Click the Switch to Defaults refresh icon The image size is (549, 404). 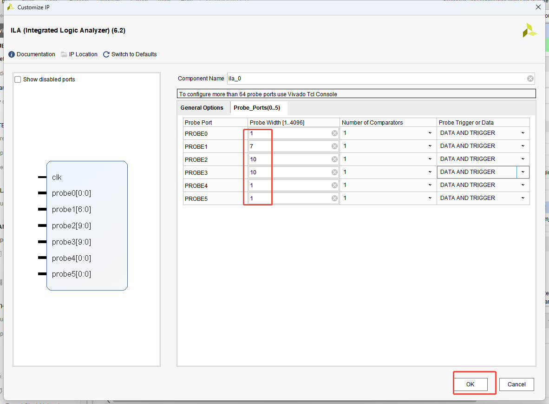coord(106,54)
